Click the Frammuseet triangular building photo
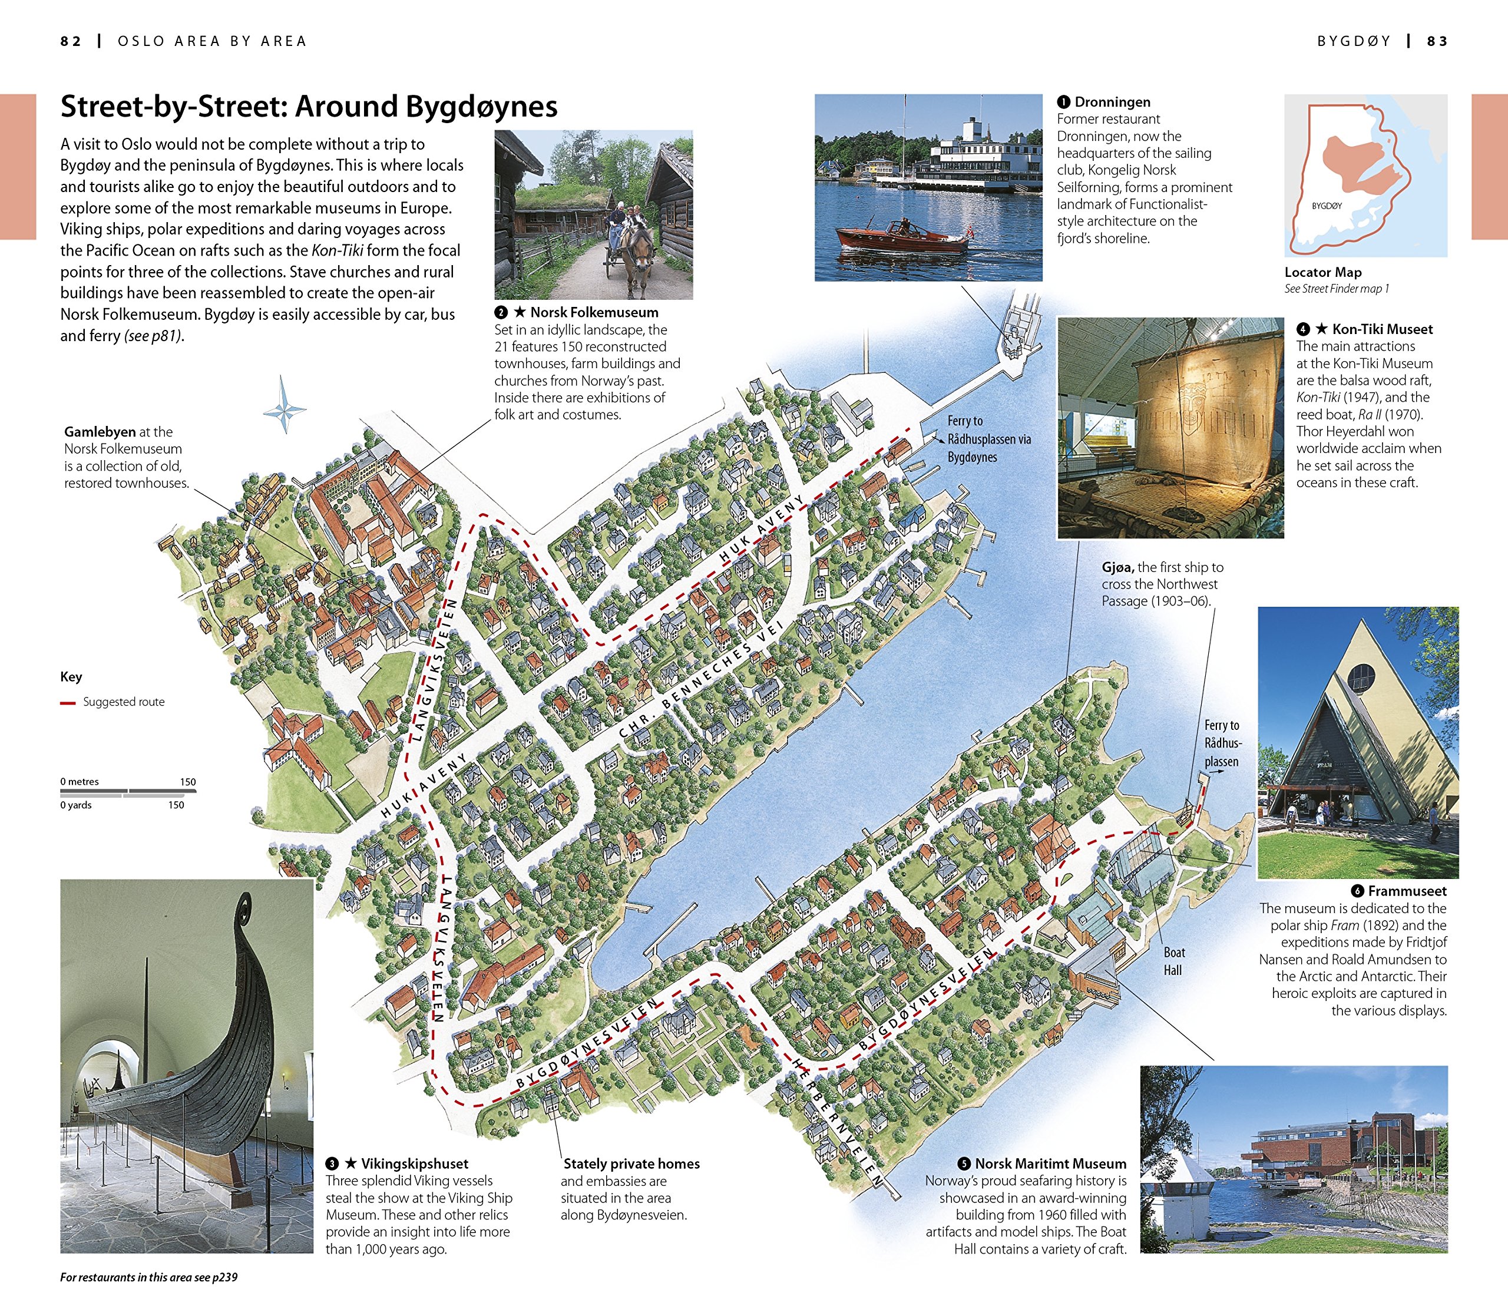The height and width of the screenshot is (1309, 1508). (1358, 742)
